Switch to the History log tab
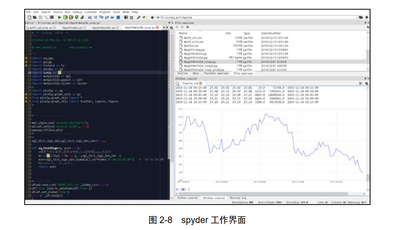The image size is (394, 230). click(x=238, y=198)
